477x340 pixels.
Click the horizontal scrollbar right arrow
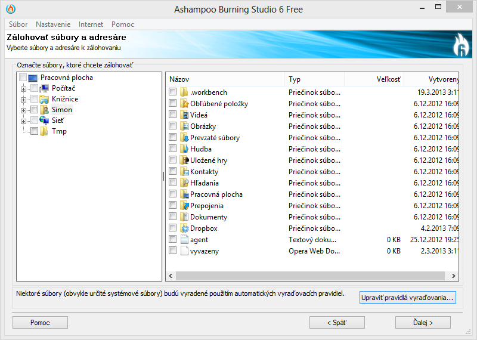click(x=454, y=276)
